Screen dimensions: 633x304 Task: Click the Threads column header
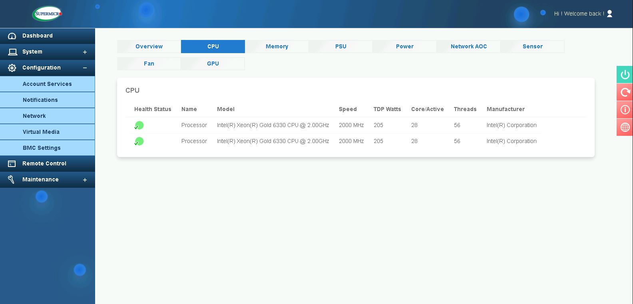(465, 109)
